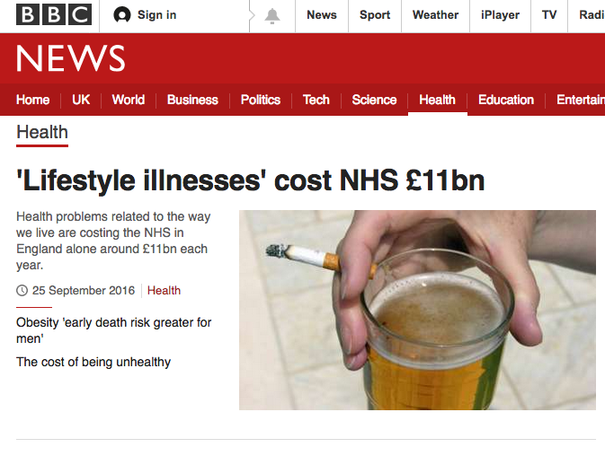Open Politics section tab
The image size is (605, 456).
[261, 100]
